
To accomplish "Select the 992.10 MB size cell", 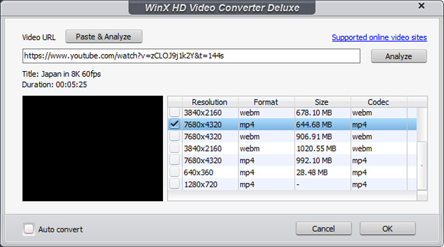I will (x=323, y=161).
